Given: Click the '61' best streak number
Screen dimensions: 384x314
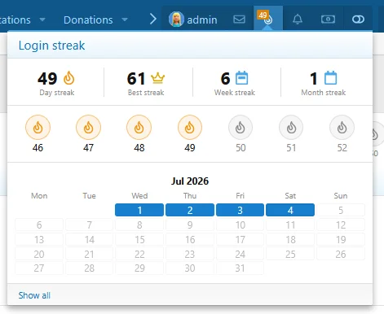Looking at the screenshot, I should pos(136,78).
